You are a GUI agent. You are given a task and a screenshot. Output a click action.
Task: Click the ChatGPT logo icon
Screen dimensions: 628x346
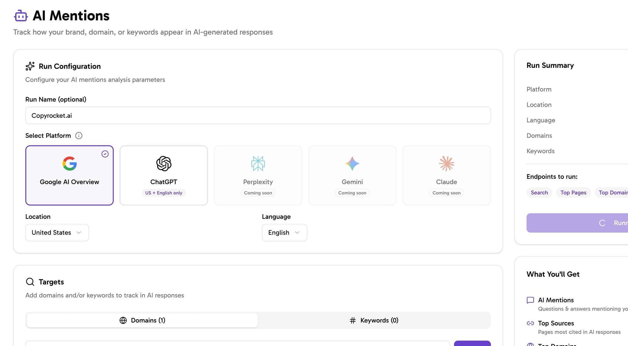(164, 163)
